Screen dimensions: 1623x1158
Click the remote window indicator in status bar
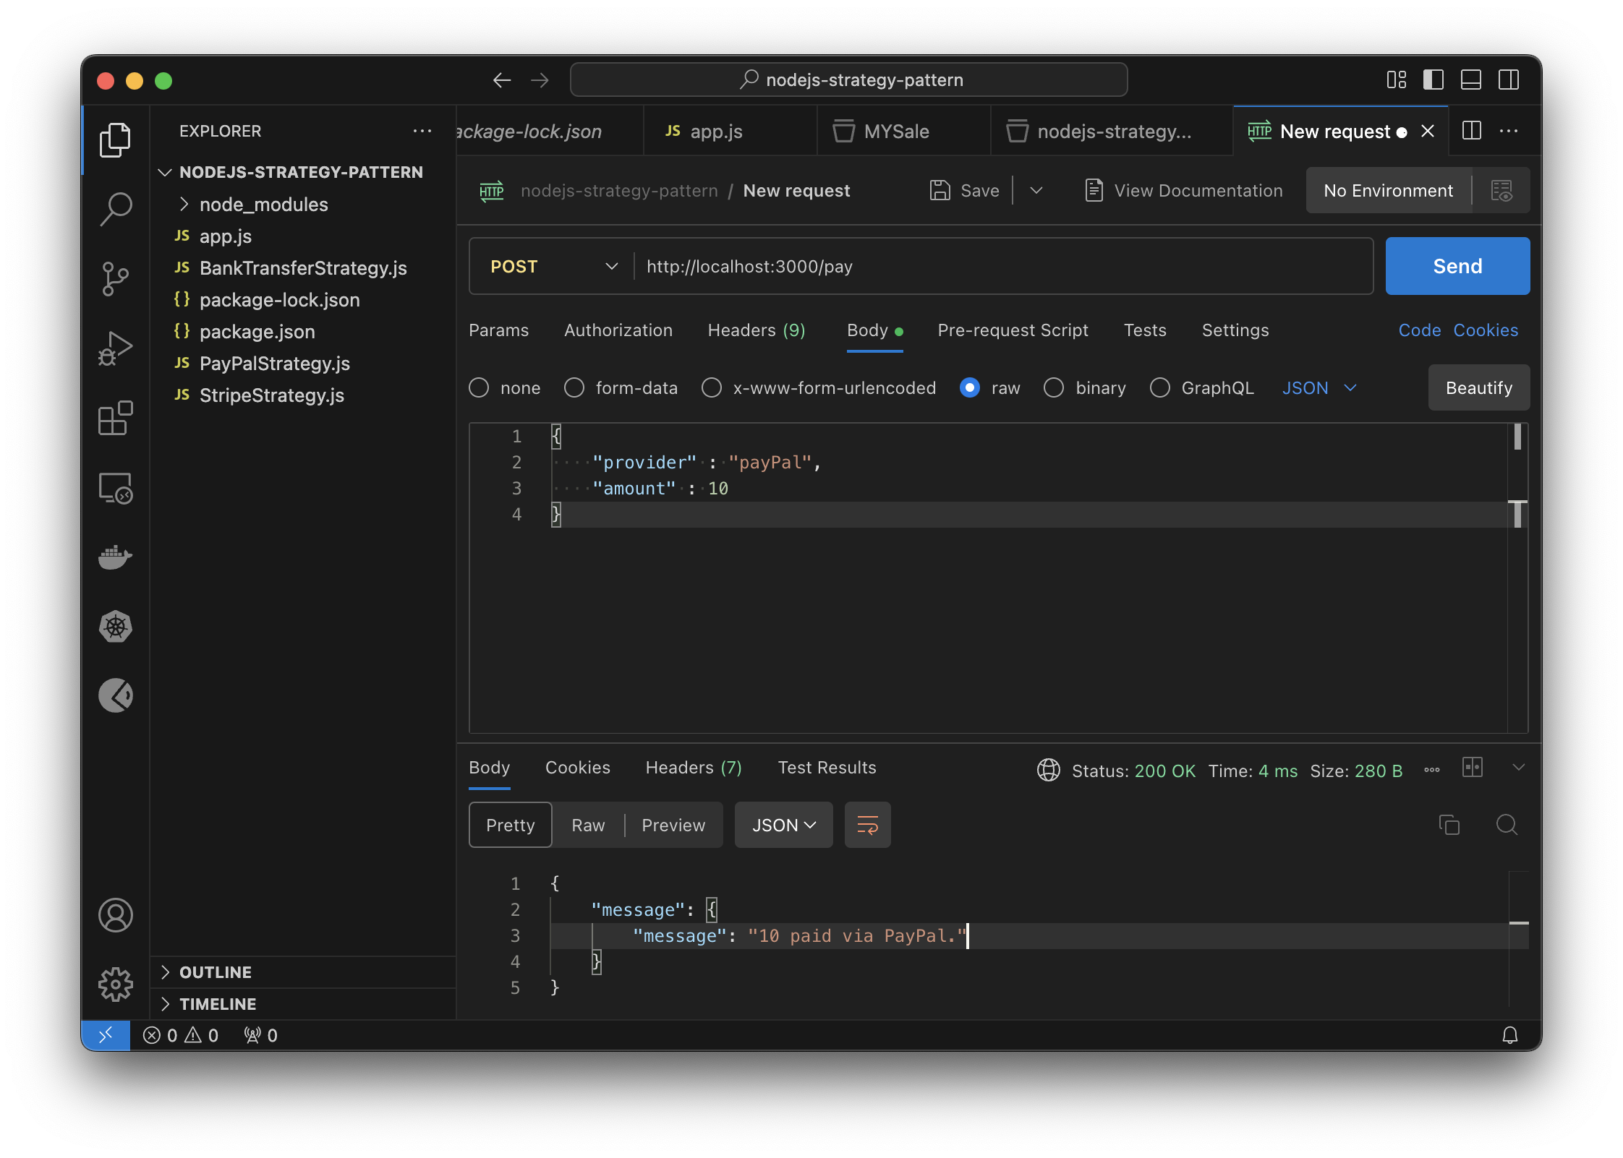[106, 1035]
